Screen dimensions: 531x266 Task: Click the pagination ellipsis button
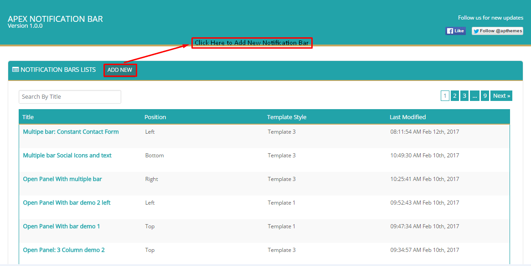pos(475,95)
